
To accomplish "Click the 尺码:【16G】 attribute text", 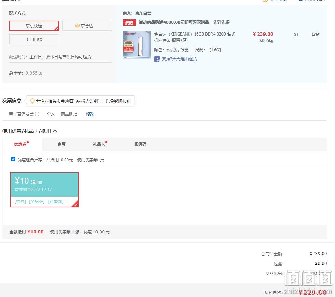I will click(208, 50).
